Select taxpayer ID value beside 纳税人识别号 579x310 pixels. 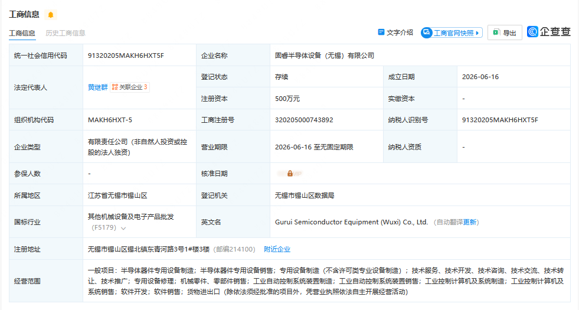[500, 120]
